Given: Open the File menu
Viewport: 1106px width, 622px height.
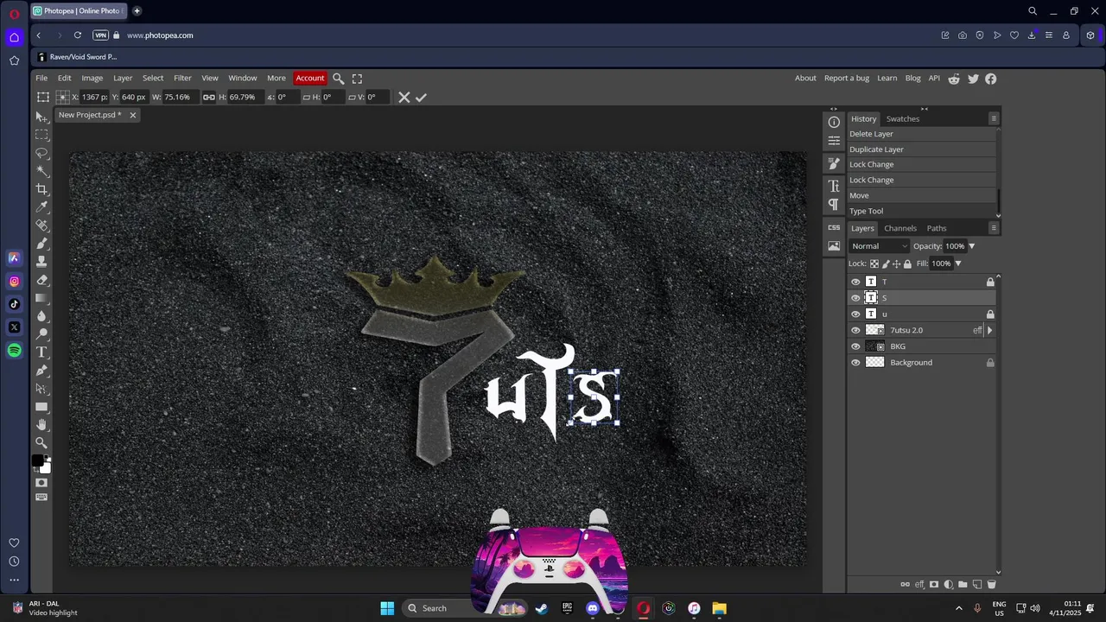Looking at the screenshot, I should coord(41,78).
